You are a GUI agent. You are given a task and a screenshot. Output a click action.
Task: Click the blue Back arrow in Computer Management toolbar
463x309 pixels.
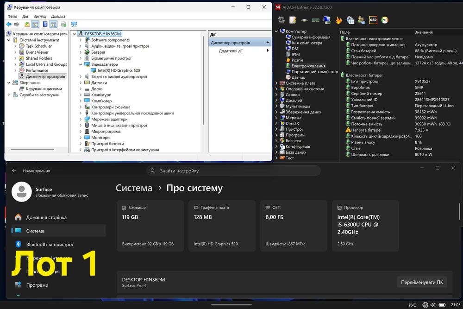9,24
